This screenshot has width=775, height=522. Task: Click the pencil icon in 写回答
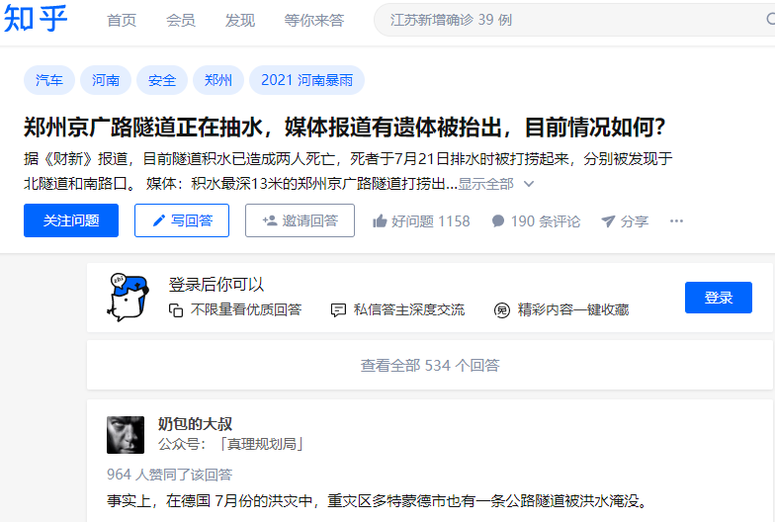[x=158, y=221]
